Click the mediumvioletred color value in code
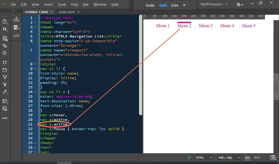Screen dimensions: 279x164 tap(73, 97)
